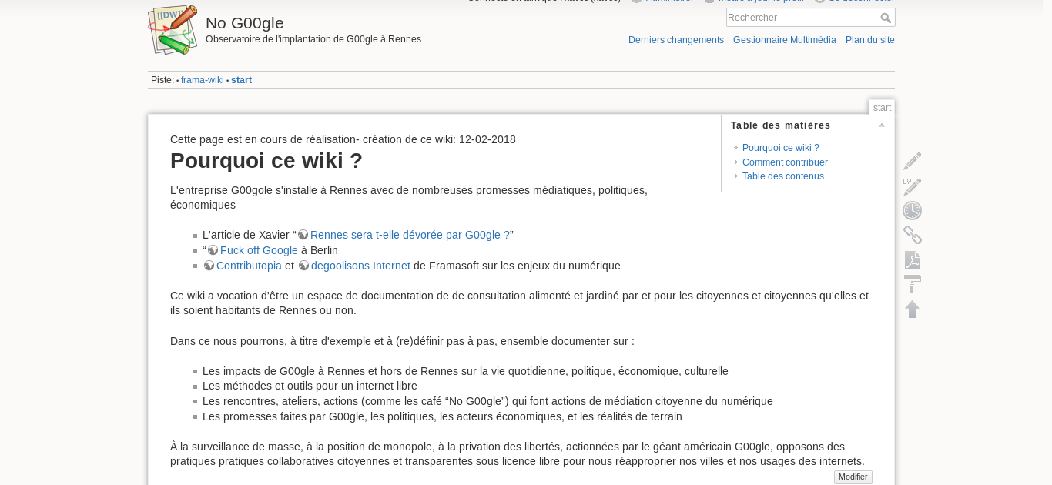Image resolution: width=1052 pixels, height=485 pixels.
Task: Open the degoolisons Internet link
Action: 360,266
